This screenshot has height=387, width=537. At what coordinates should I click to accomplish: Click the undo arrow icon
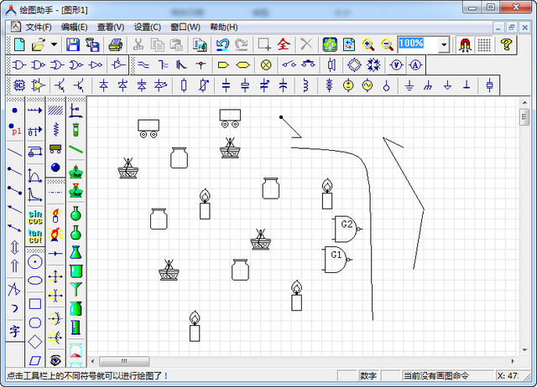pos(222,44)
